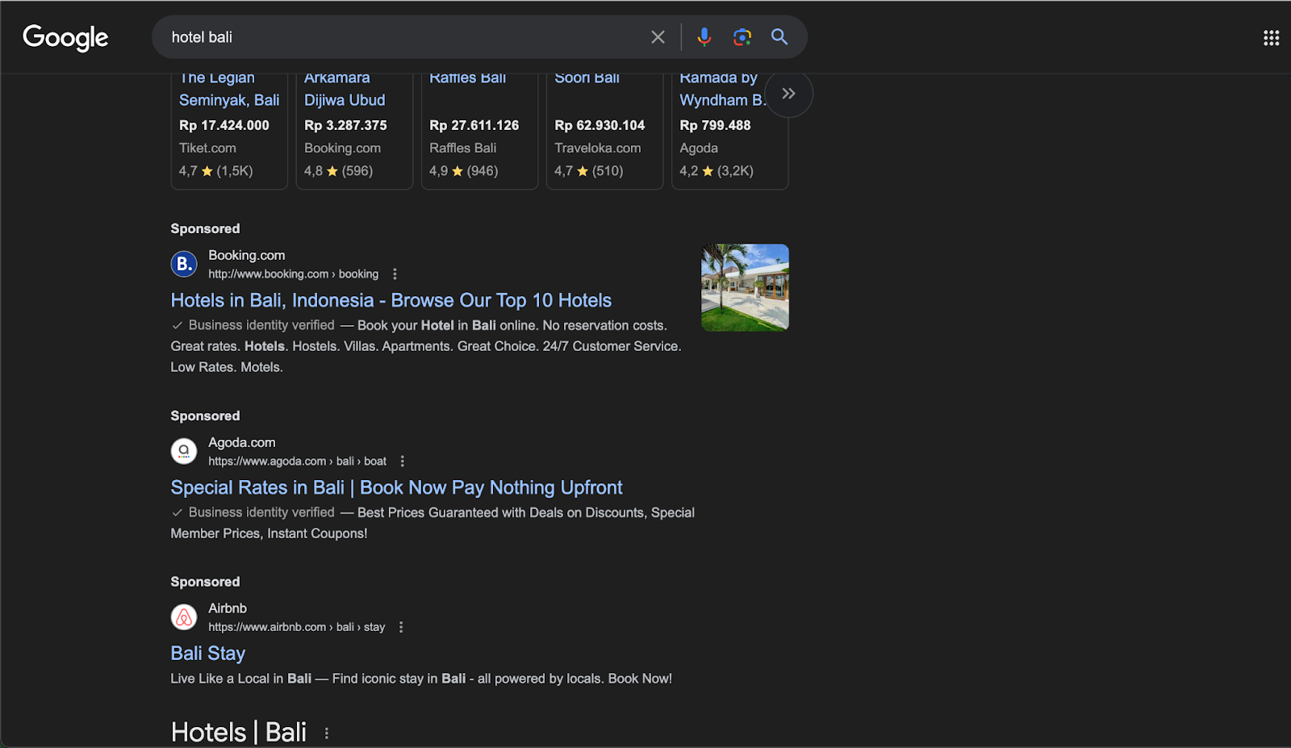Open the Booking.com ad options menu
Image resolution: width=1291 pixels, height=748 pixels.
395,274
